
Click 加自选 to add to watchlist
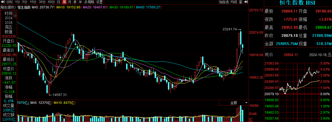tap(224, 2)
